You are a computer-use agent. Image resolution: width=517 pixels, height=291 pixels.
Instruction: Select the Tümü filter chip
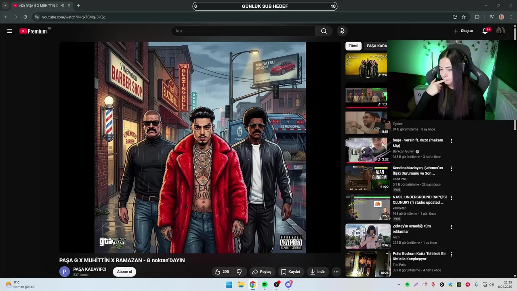353,46
